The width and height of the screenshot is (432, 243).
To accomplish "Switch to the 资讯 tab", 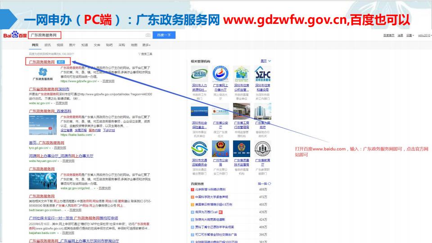I will [x=48, y=45].
